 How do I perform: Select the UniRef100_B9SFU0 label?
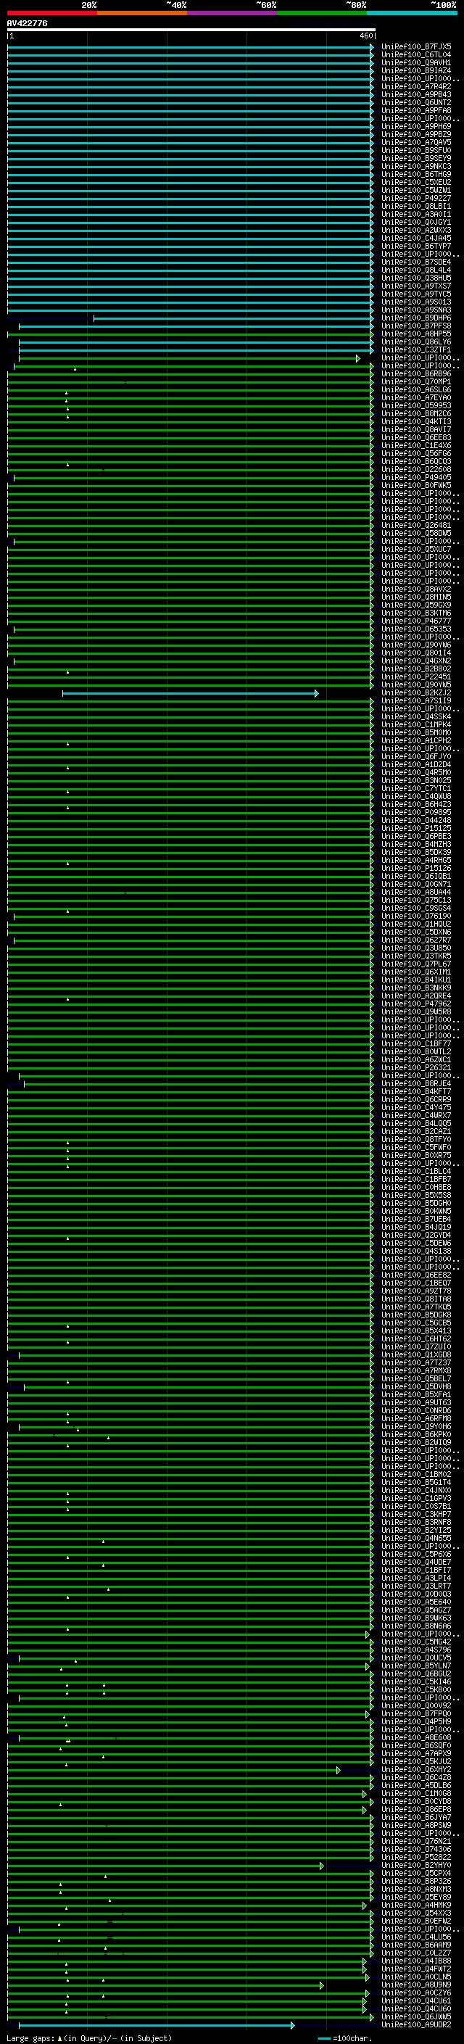pyautogui.click(x=415, y=151)
